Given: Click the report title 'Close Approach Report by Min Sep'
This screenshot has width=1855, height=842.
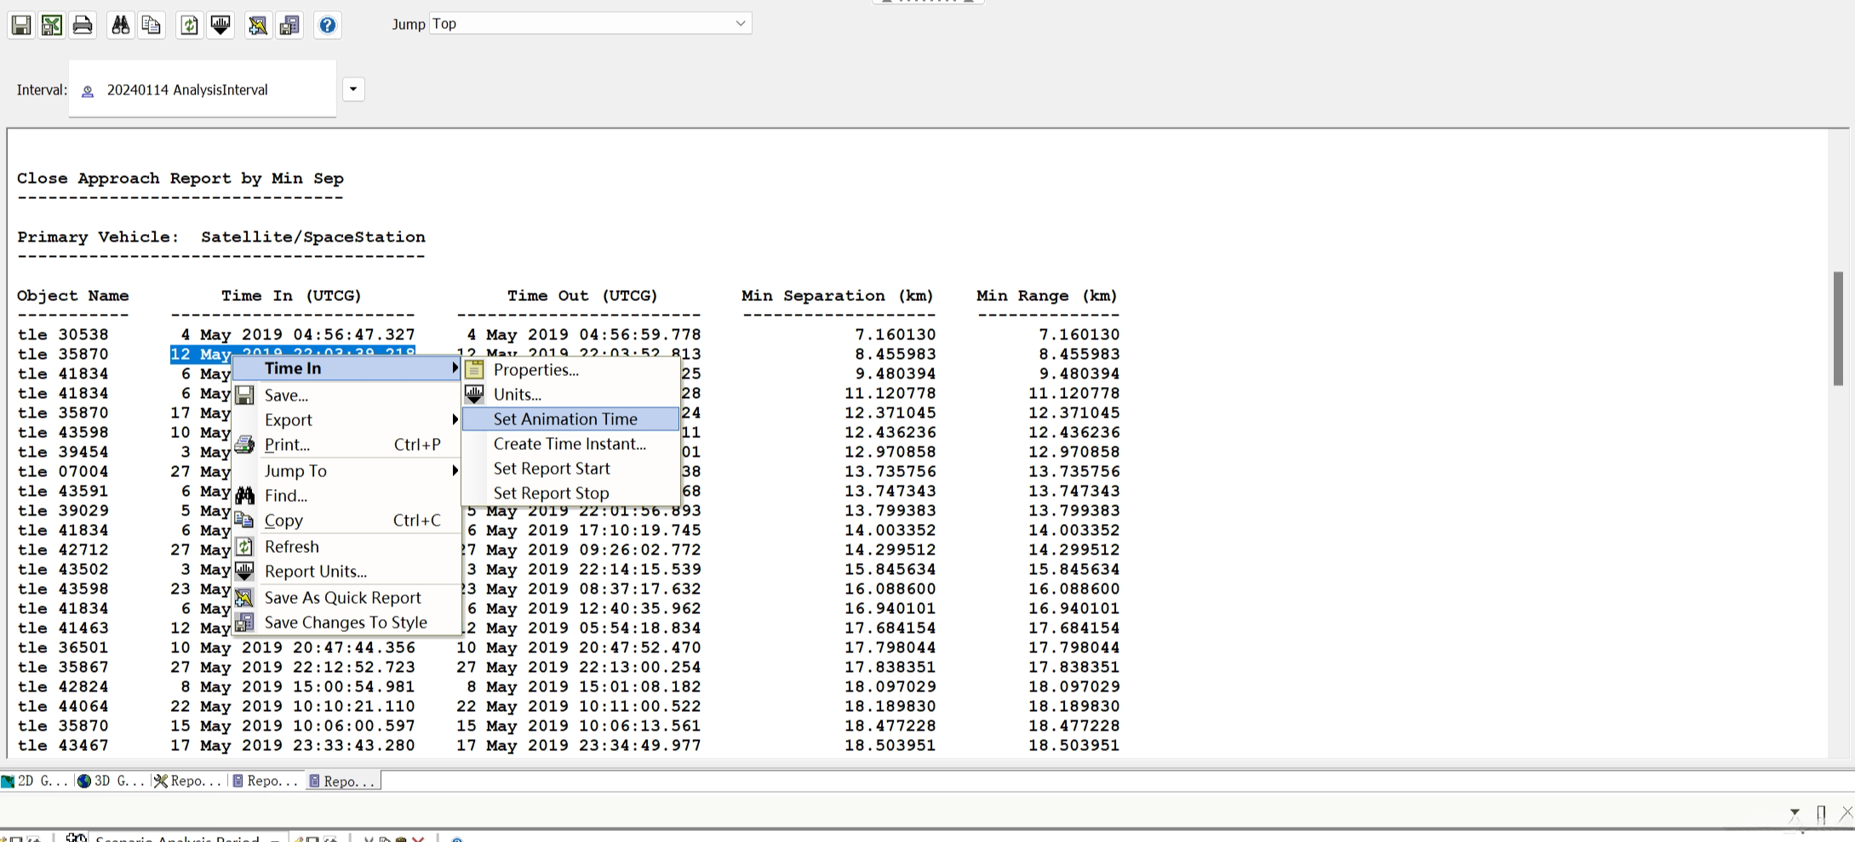Looking at the screenshot, I should point(180,179).
